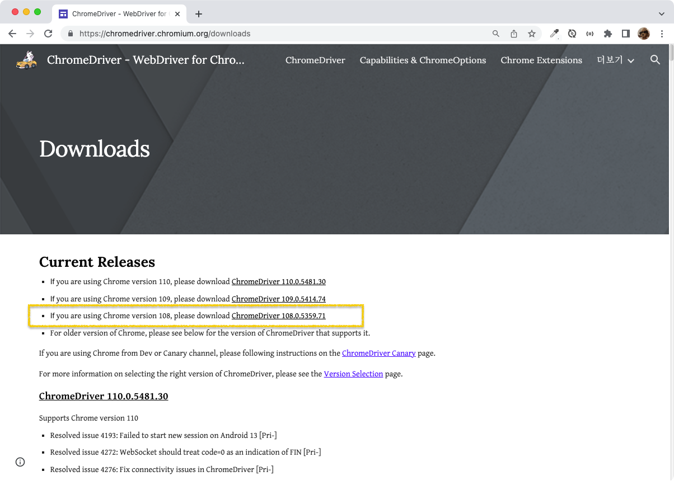
Task: Download ChromeDriver 110.0.5481.30 link in Current Releases
Action: click(279, 282)
